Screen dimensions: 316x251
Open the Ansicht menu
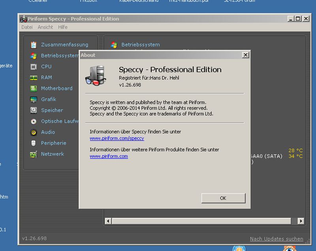pyautogui.click(x=45, y=27)
